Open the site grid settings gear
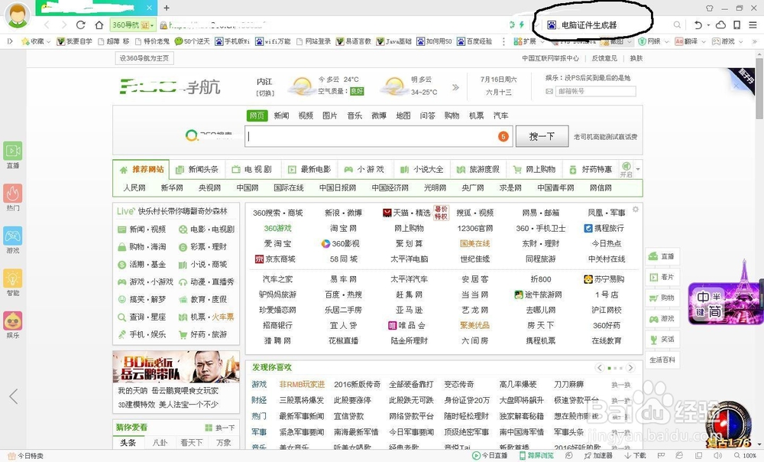The height and width of the screenshot is (462, 764). [636, 210]
